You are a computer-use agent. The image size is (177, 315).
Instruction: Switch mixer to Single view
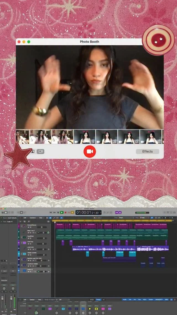92,299
